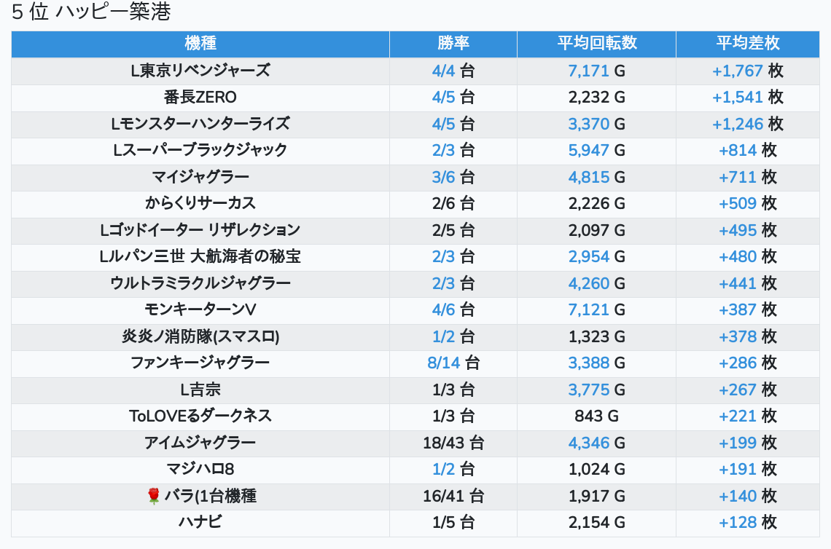Select machine name マイジャグラー
Image resolution: width=831 pixels, height=549 pixels.
point(200,177)
